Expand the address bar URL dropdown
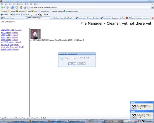The image size is (154, 123). pyautogui.click(x=152, y=7)
